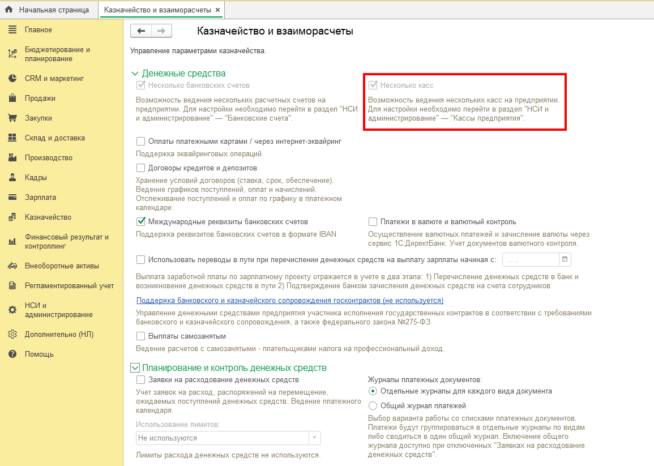Image resolution: width=654 pixels, height=466 pixels.
Task: Click the Склад и доставка grid icon
Action: 12,138
